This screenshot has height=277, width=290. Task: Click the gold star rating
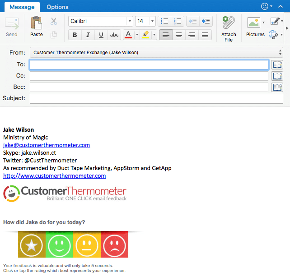(32, 245)
